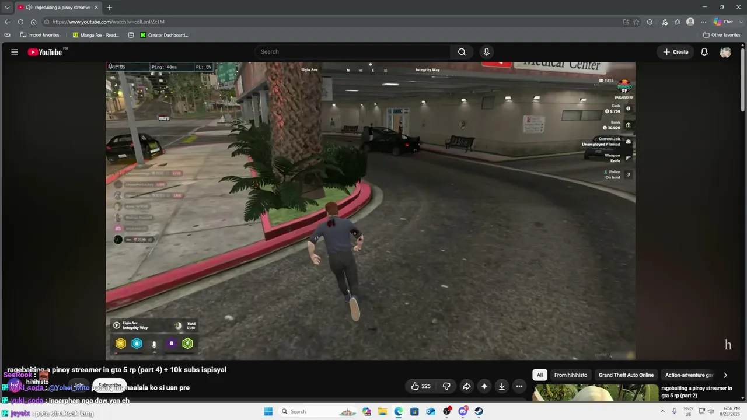
Task: Open Outlook from the taskbar
Action: click(430, 411)
